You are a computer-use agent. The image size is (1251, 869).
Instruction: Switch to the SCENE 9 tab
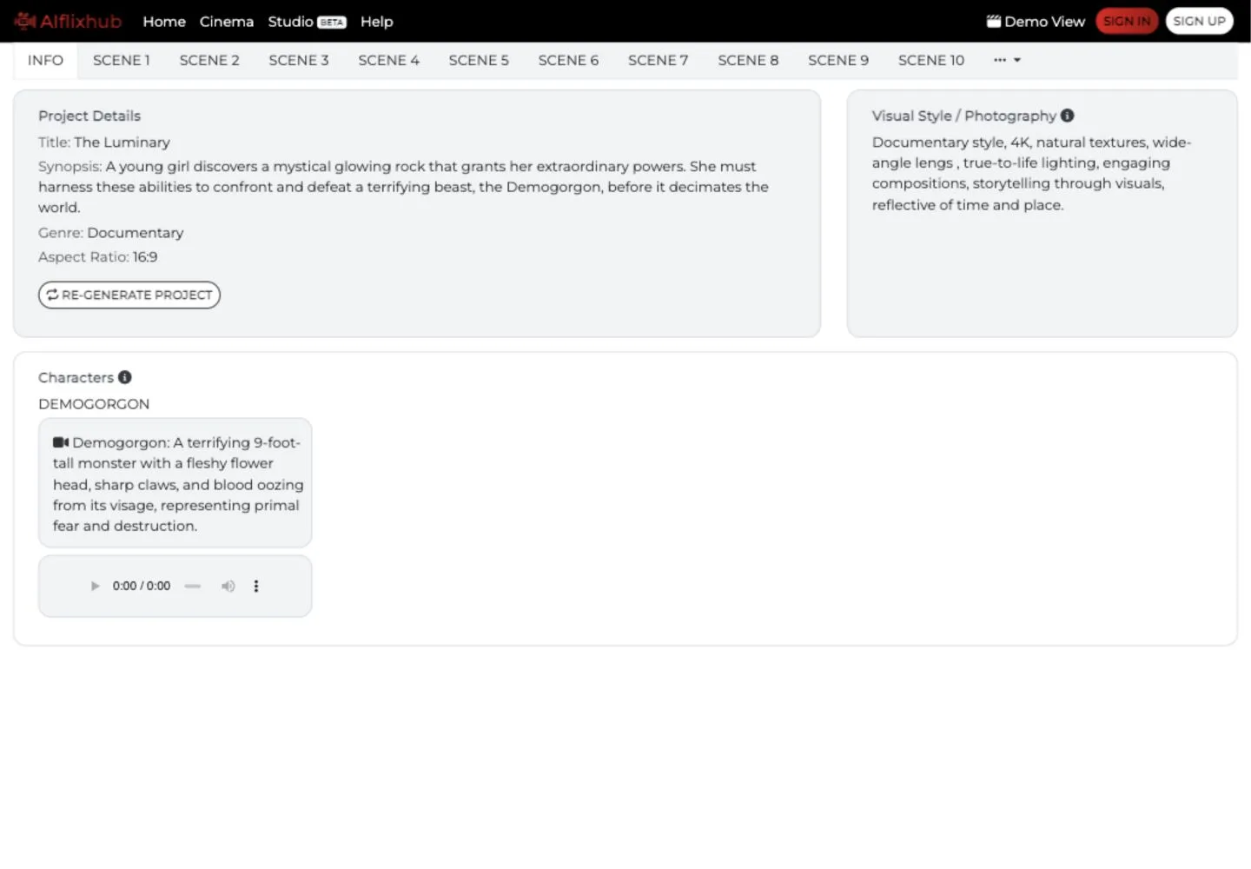(838, 61)
